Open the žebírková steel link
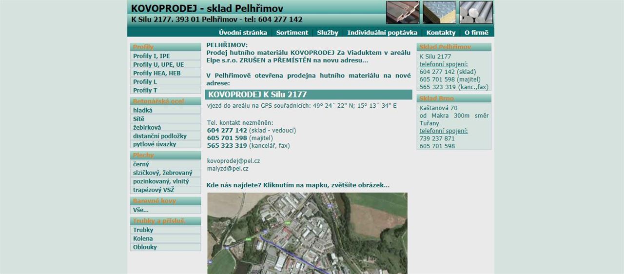 click(165, 127)
